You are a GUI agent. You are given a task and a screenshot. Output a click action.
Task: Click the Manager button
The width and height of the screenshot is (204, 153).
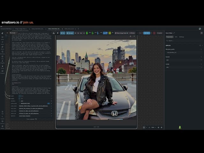tap(70, 33)
